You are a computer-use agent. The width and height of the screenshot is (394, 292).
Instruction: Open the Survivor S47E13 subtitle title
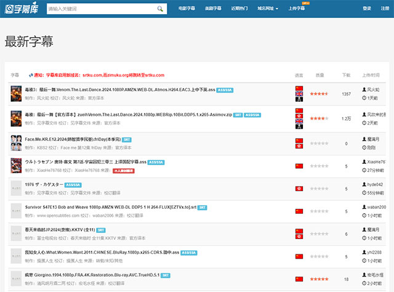tap(91, 206)
